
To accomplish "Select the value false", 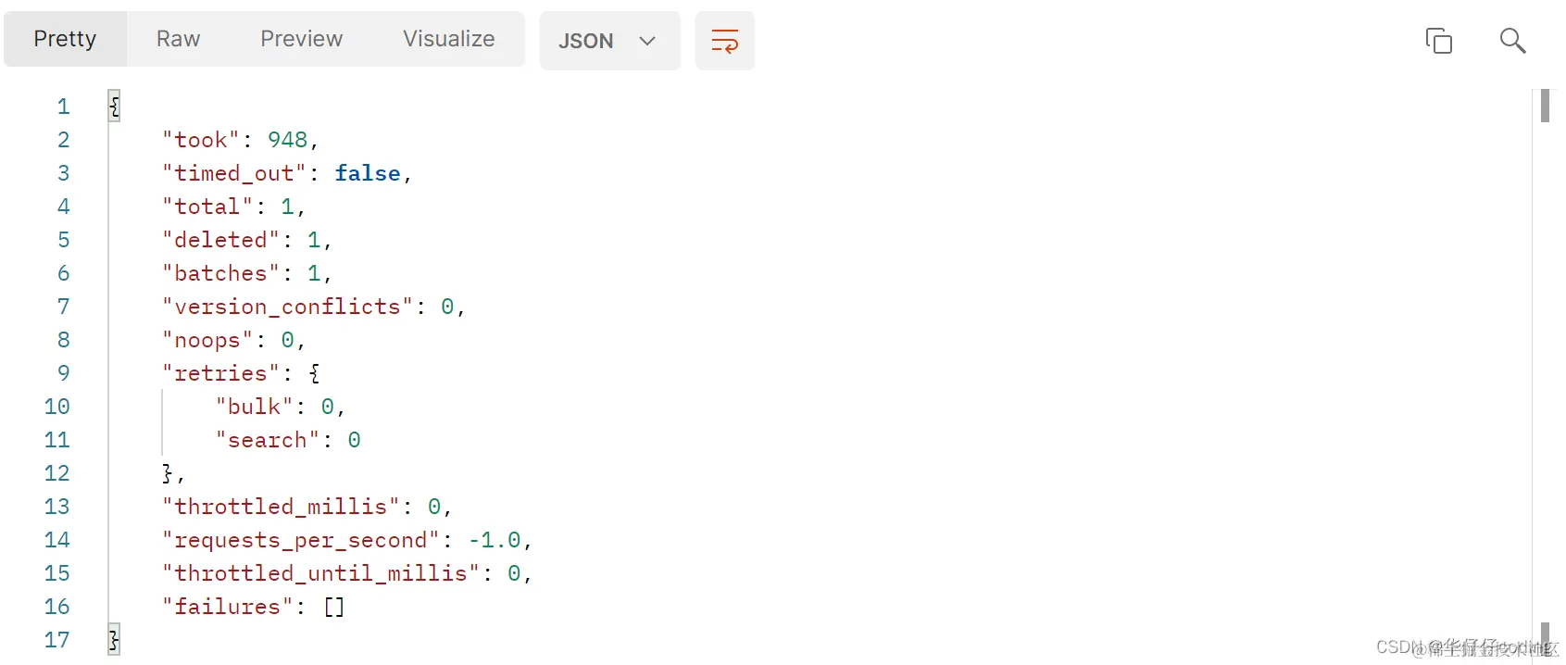I will coord(368,173).
